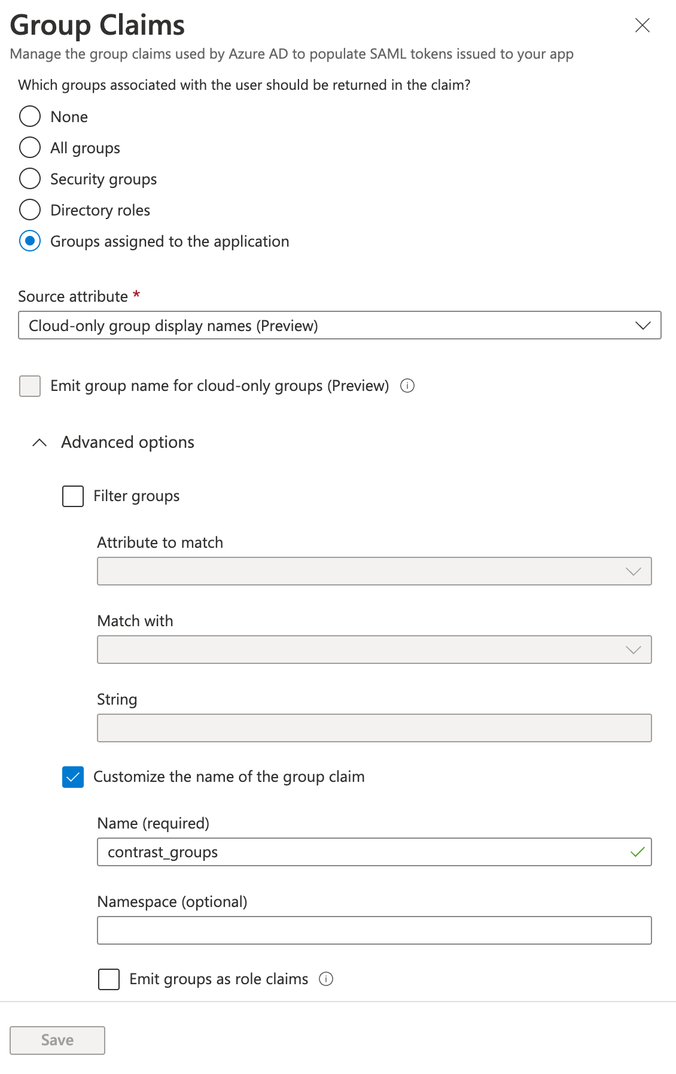Image resolution: width=676 pixels, height=1074 pixels.
Task: Open the Match with dropdown
Action: pyautogui.click(x=374, y=650)
